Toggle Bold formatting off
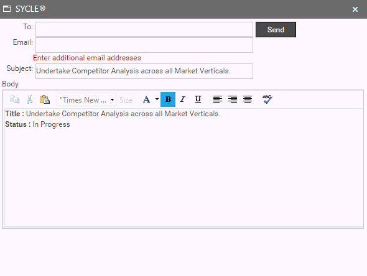This screenshot has width=367, height=276. pos(168,99)
